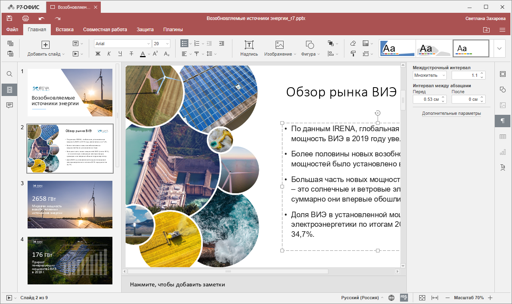Select slide 3 thumbnail with 2658 ГВт
Image resolution: width=512 pixels, height=304 pixels.
pyautogui.click(x=70, y=204)
